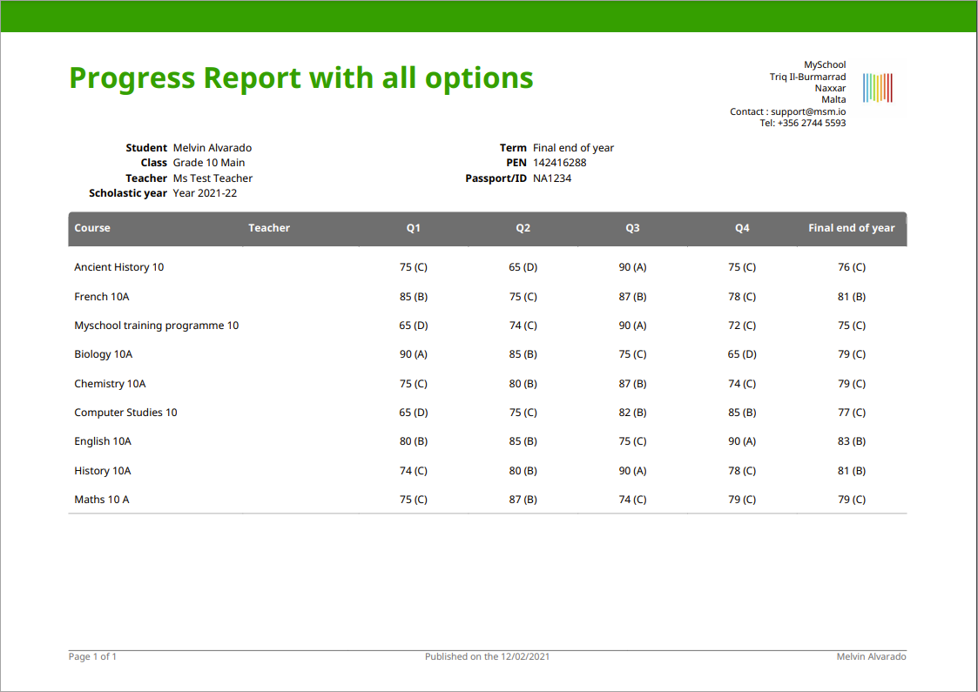Select scholastic year value Year 2021-22

pyautogui.click(x=206, y=193)
